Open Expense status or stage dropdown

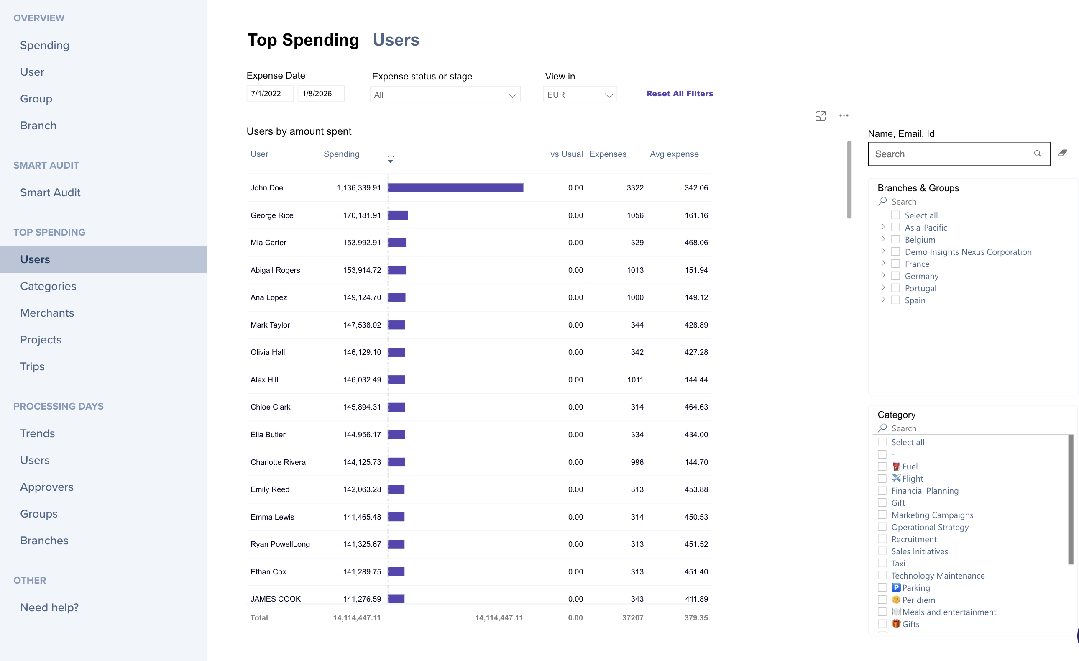tap(445, 95)
